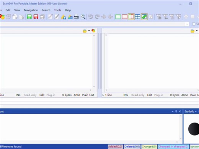The height and width of the screenshot is (149, 199).
Task: Click ANSI encoding in left status bar
Action: point(77,95)
